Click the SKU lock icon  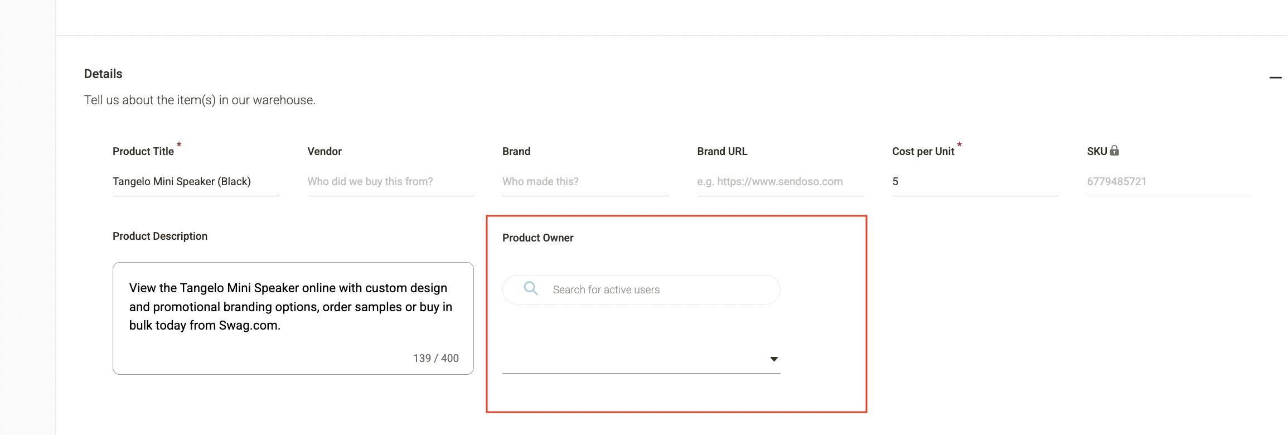point(1114,151)
